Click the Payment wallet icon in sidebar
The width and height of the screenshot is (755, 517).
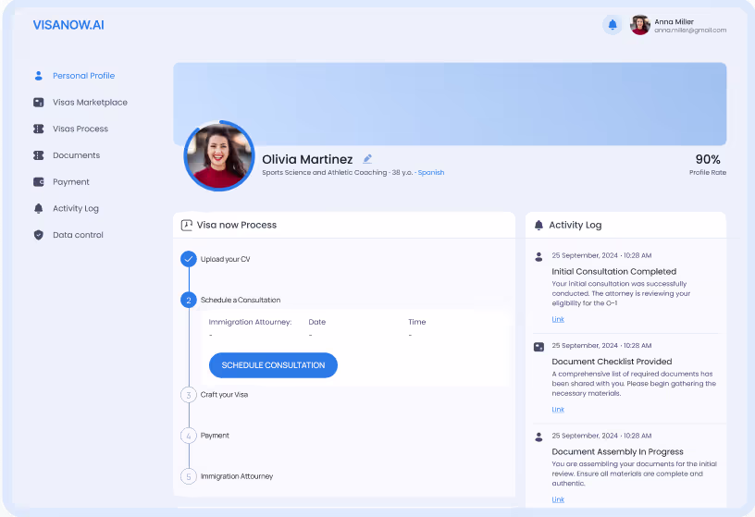[39, 181]
